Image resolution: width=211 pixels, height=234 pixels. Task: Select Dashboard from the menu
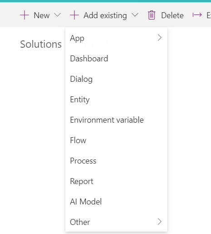pyautogui.click(x=116, y=59)
